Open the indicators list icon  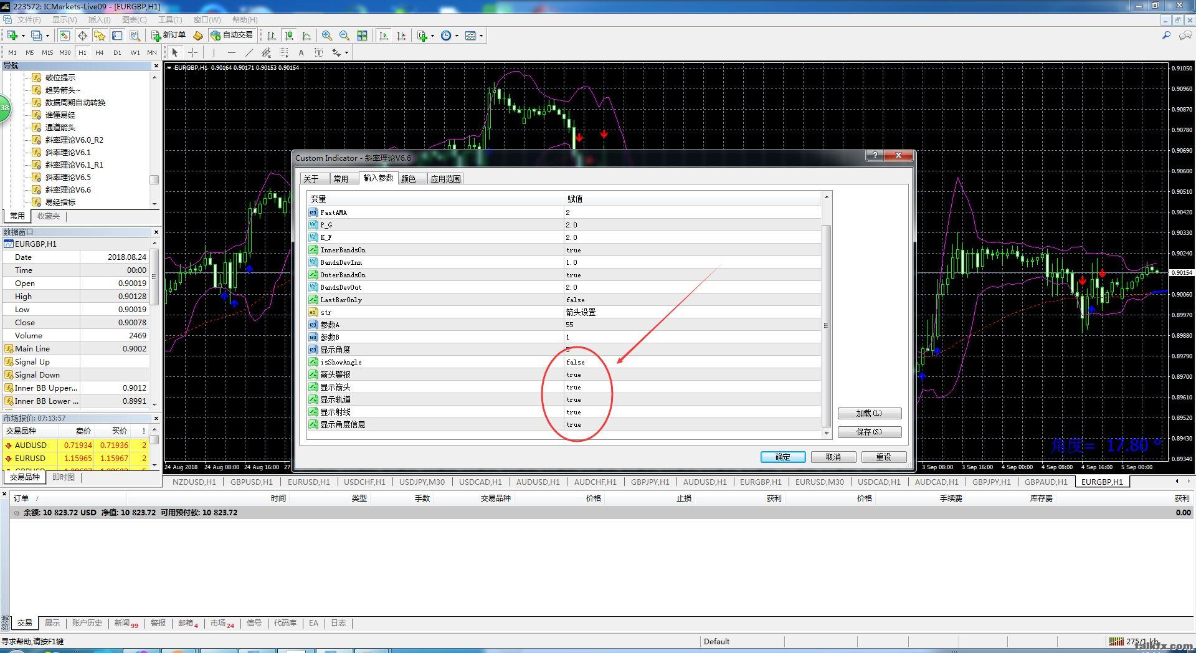click(422, 36)
